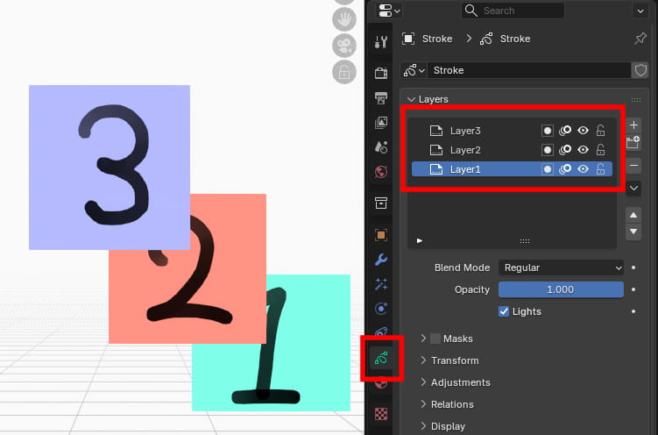Image resolution: width=658 pixels, height=435 pixels.
Task: Open the Blend Mode dropdown
Action: point(561,267)
